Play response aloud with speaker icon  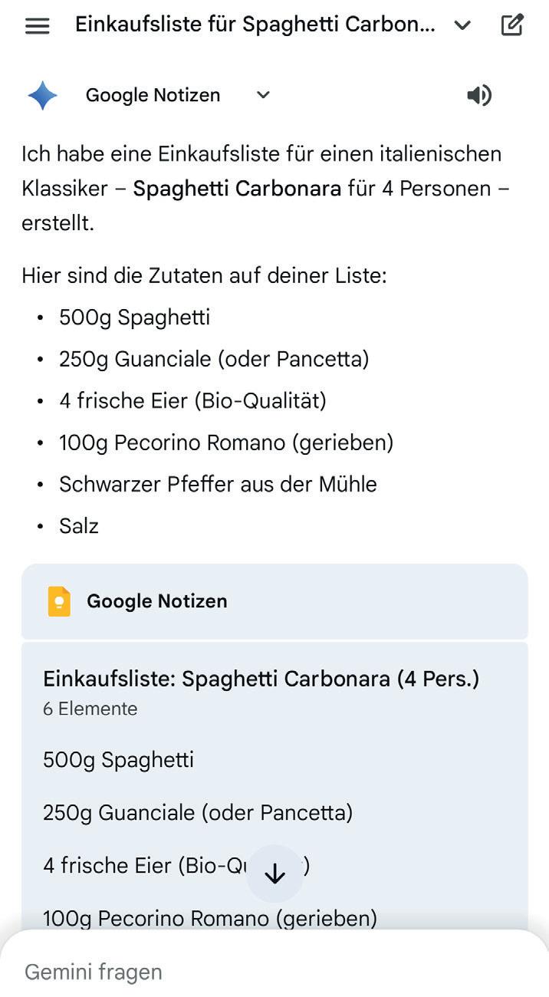[479, 95]
